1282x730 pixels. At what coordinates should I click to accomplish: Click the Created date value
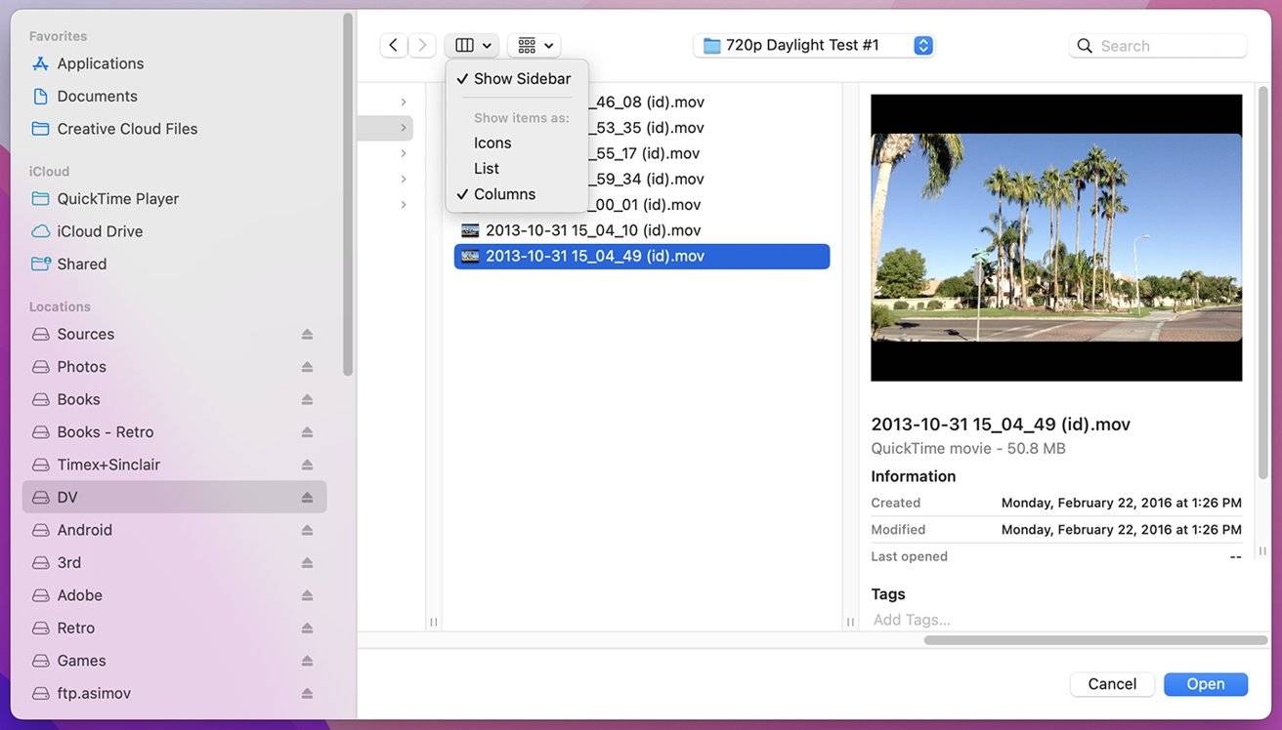1121,503
